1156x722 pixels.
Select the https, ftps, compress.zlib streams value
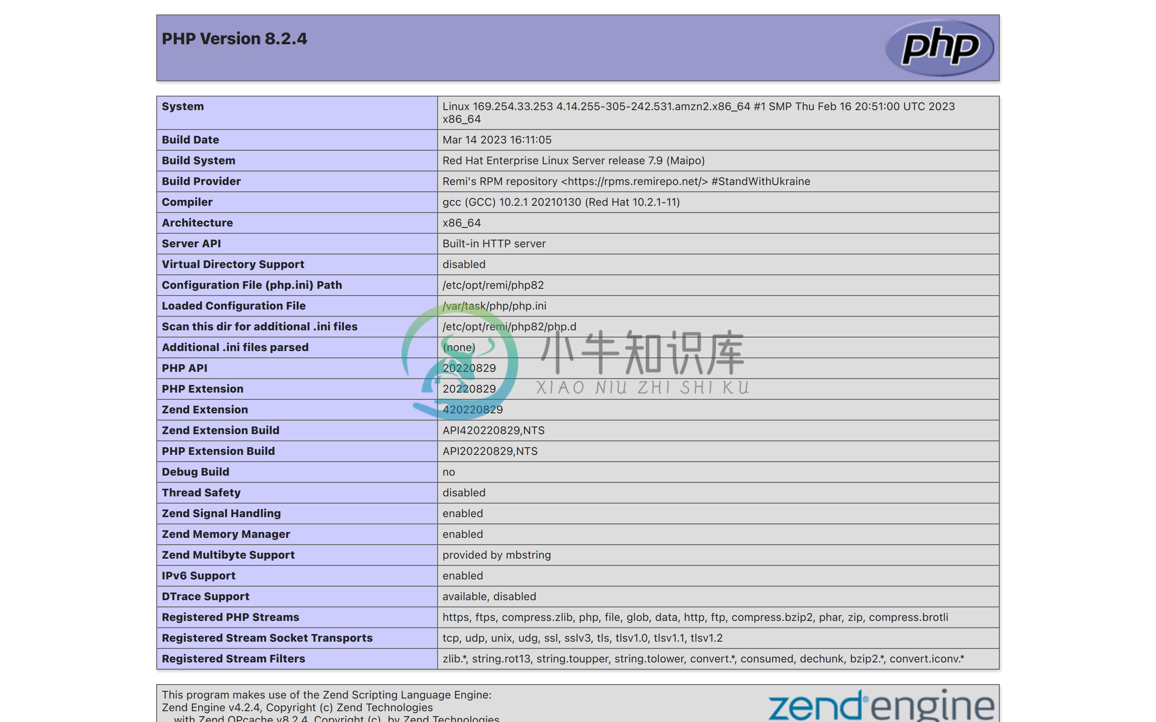coord(695,617)
